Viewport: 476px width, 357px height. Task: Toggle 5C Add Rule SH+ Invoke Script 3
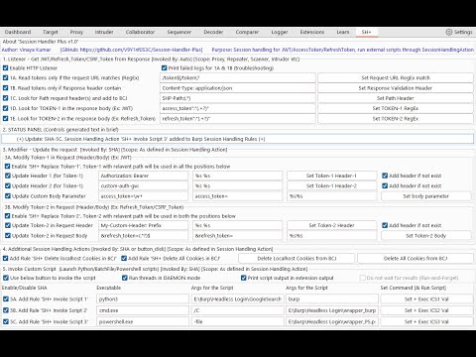pos(5,321)
